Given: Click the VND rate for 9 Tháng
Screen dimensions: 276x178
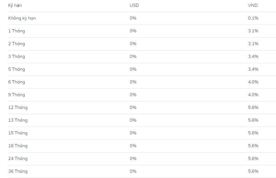Looking at the screenshot, I should click(x=253, y=95).
